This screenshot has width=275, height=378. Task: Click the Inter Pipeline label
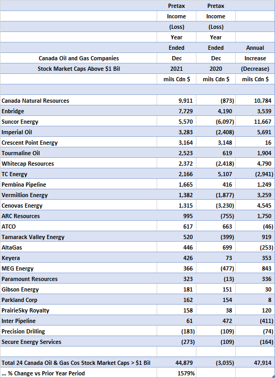click(18, 321)
